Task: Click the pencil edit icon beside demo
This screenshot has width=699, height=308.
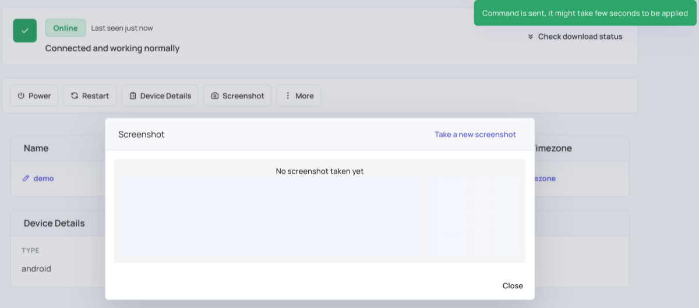Action: [x=26, y=178]
